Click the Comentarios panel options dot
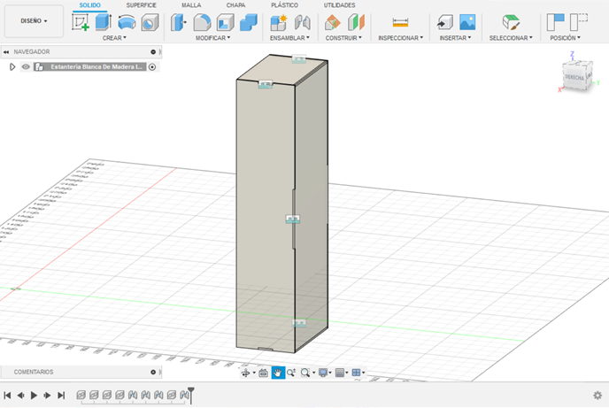609x408 pixels. coord(153,372)
